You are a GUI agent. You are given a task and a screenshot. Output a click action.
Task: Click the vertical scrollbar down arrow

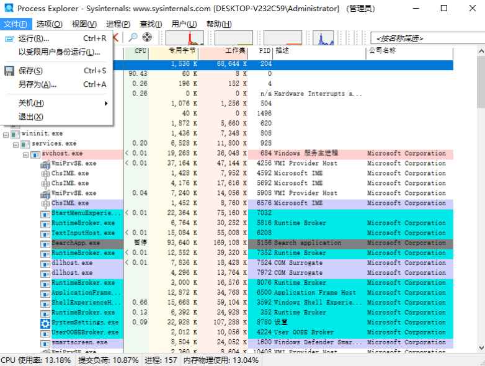point(481,348)
